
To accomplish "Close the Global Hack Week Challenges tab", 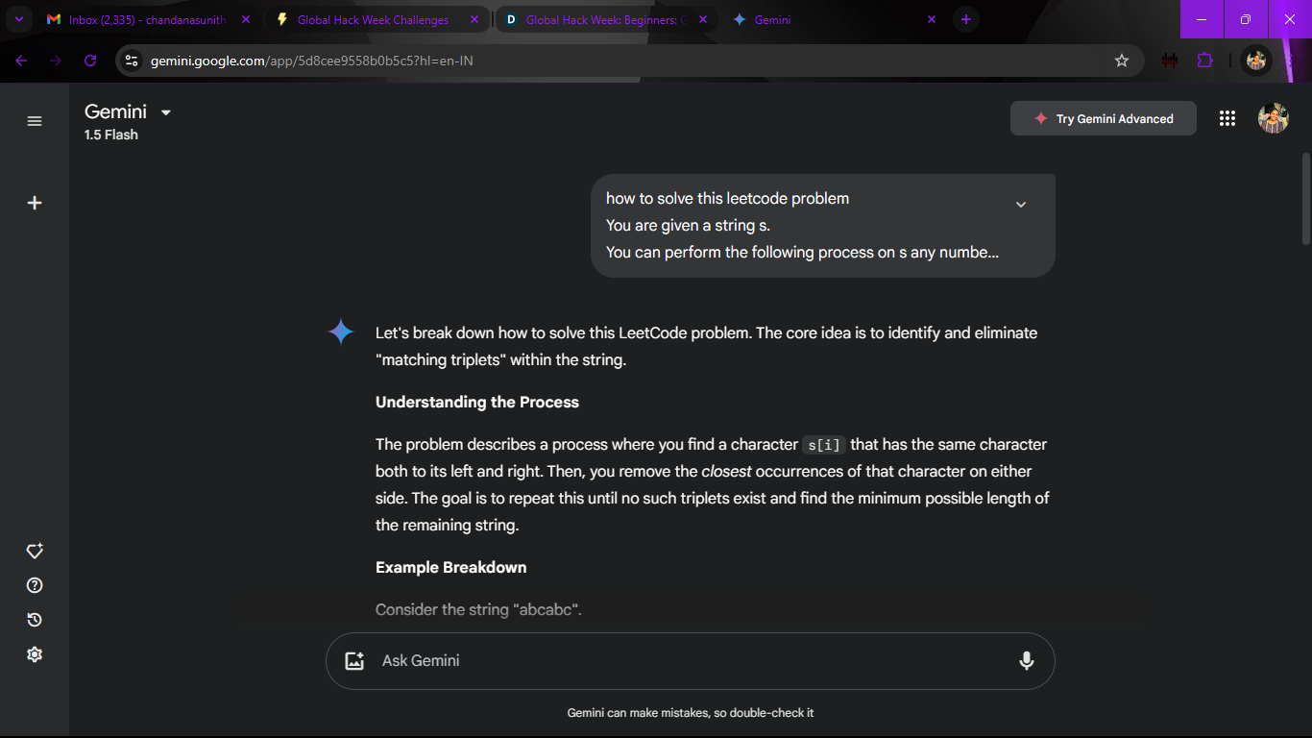I will [x=474, y=19].
